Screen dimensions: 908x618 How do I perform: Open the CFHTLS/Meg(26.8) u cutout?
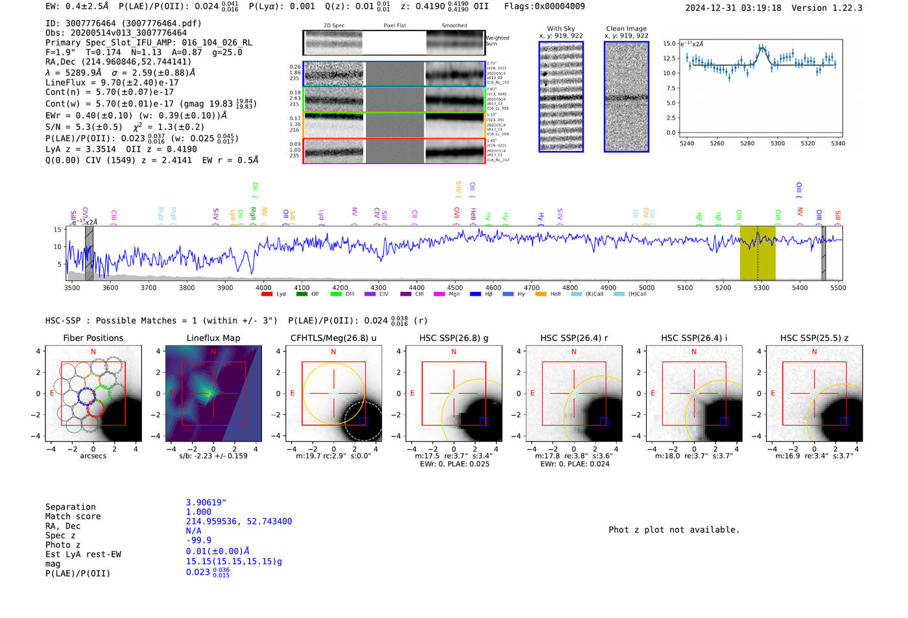(333, 394)
